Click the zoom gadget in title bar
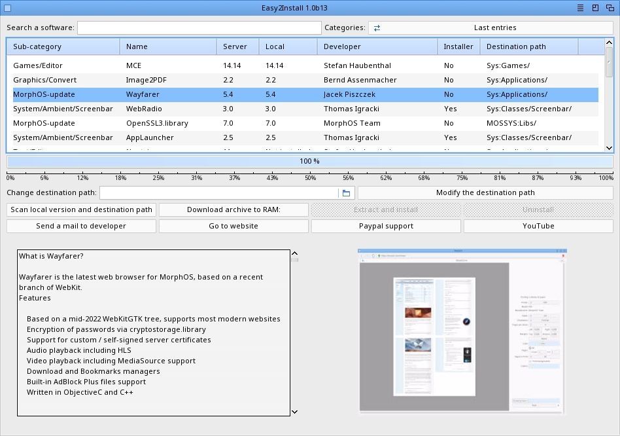 click(595, 8)
